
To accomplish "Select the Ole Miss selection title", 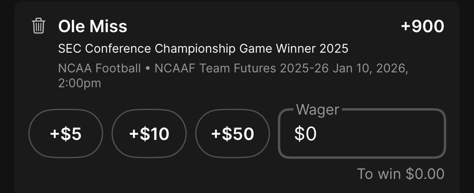I will (92, 26).
